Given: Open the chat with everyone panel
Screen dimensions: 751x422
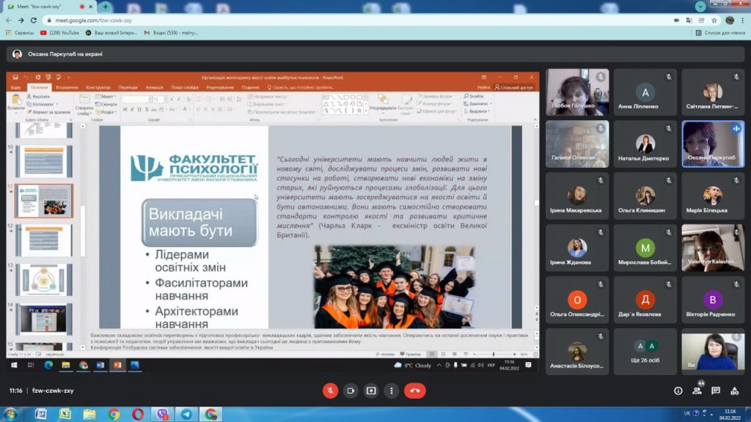Looking at the screenshot, I should click(715, 390).
